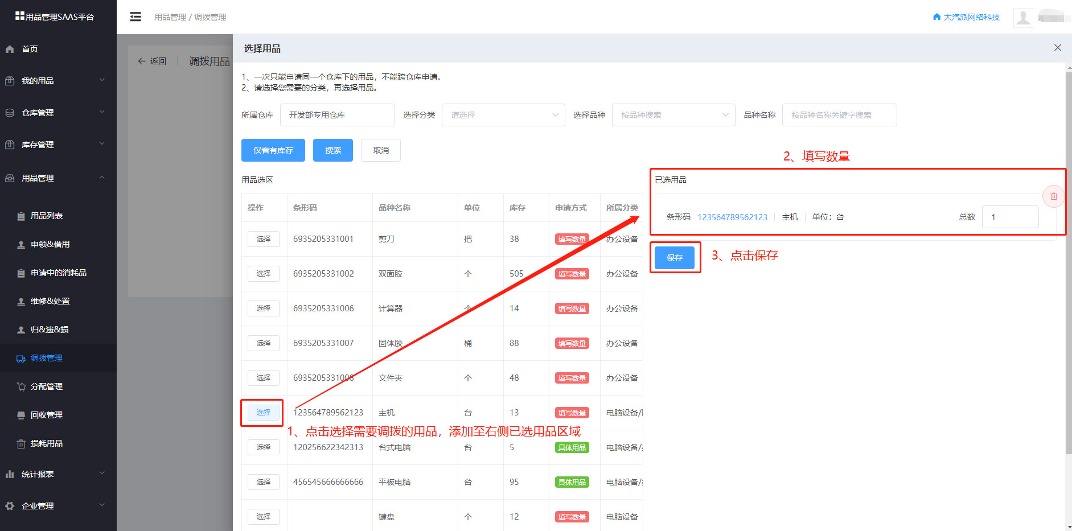Click the 品种名称 keyword search field

[x=840, y=115]
